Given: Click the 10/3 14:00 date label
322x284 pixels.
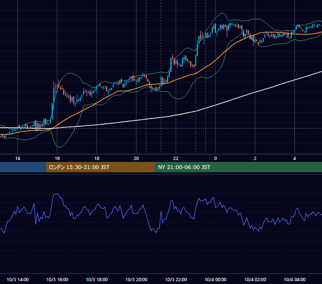Looking at the screenshot, I should coord(18,279).
